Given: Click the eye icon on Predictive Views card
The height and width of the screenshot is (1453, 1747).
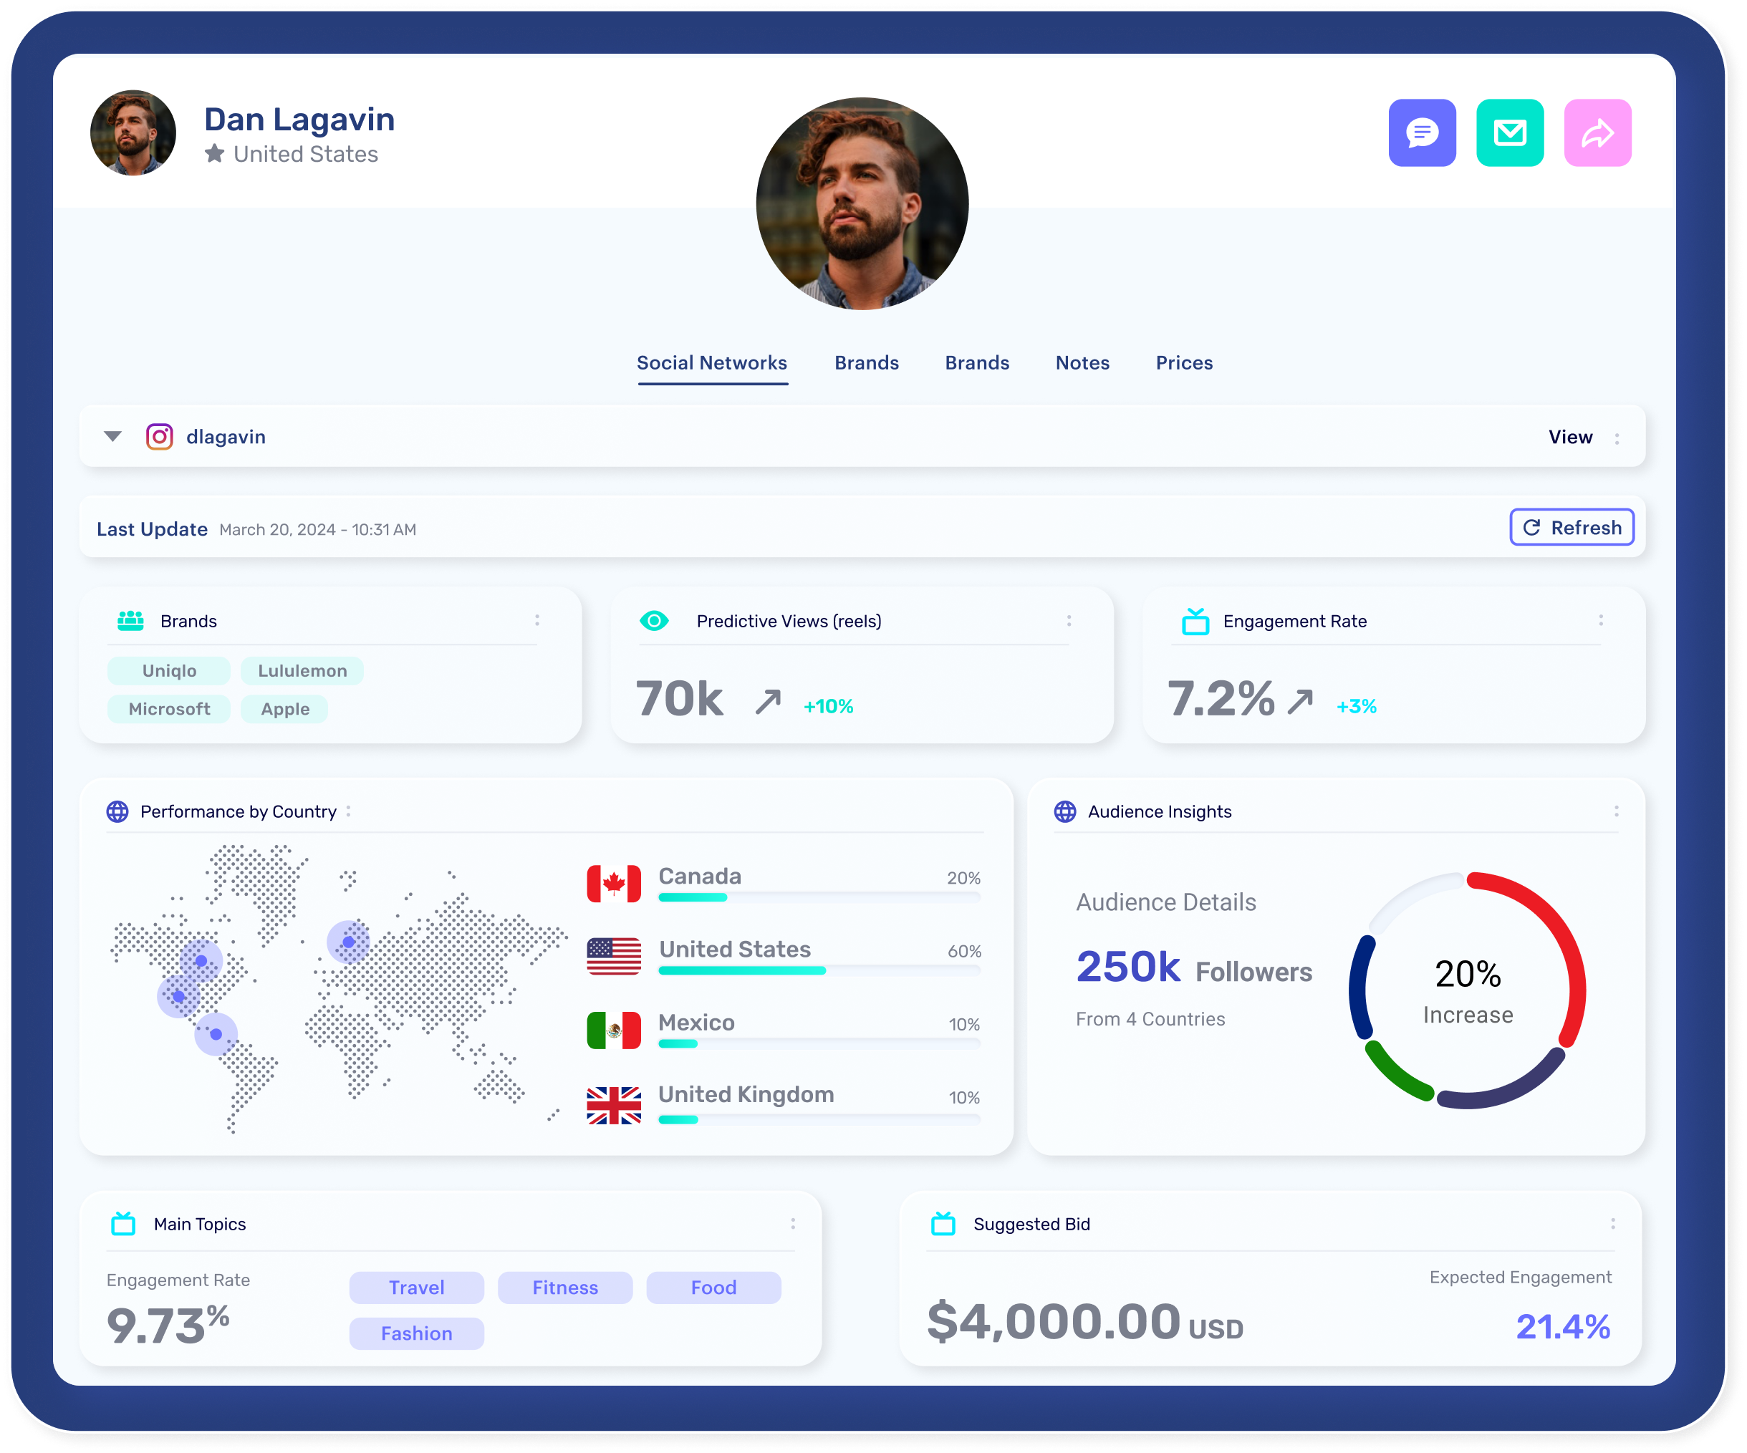Looking at the screenshot, I should (x=655, y=619).
